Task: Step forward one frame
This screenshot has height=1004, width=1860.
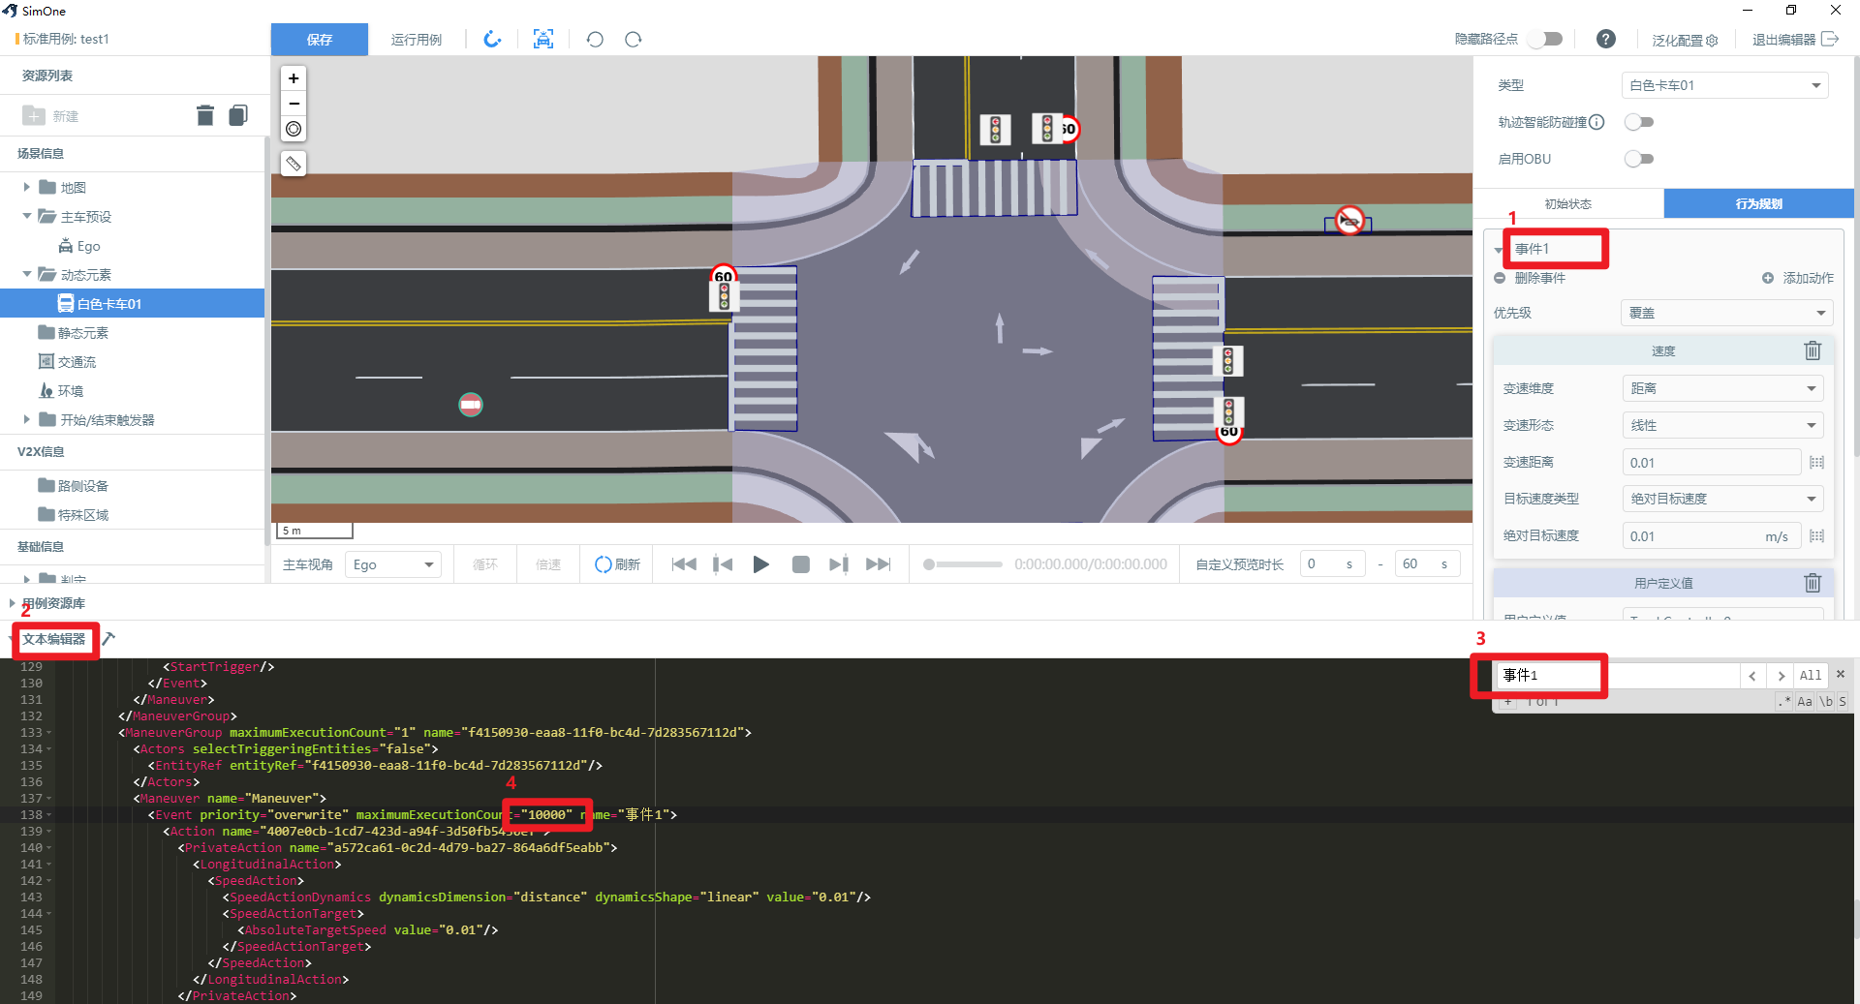Action: click(839, 564)
